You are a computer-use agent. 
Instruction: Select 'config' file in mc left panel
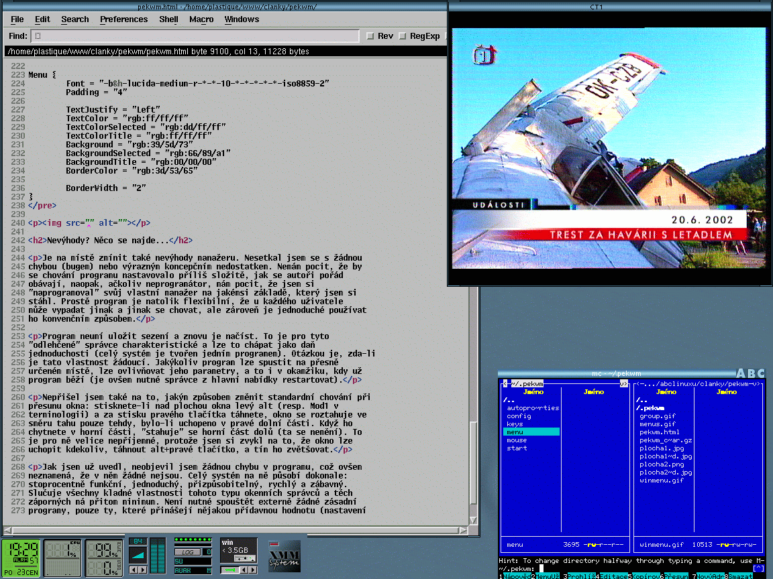(519, 416)
